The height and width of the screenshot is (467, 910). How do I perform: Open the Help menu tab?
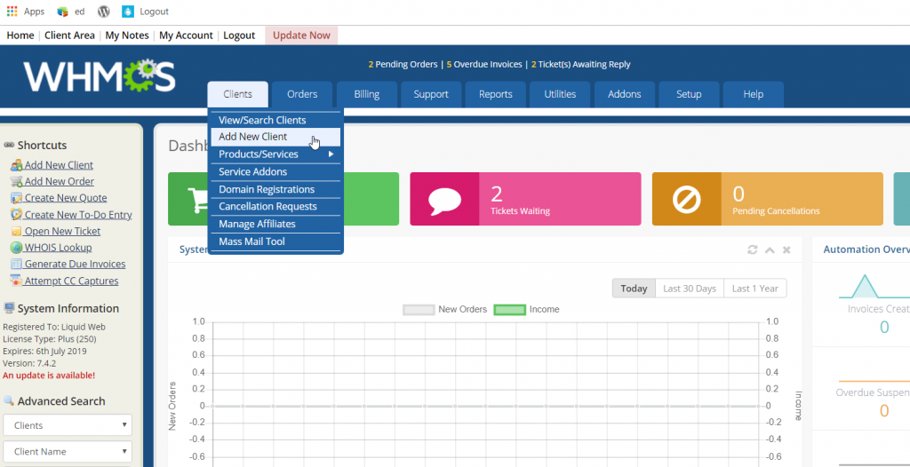click(754, 94)
